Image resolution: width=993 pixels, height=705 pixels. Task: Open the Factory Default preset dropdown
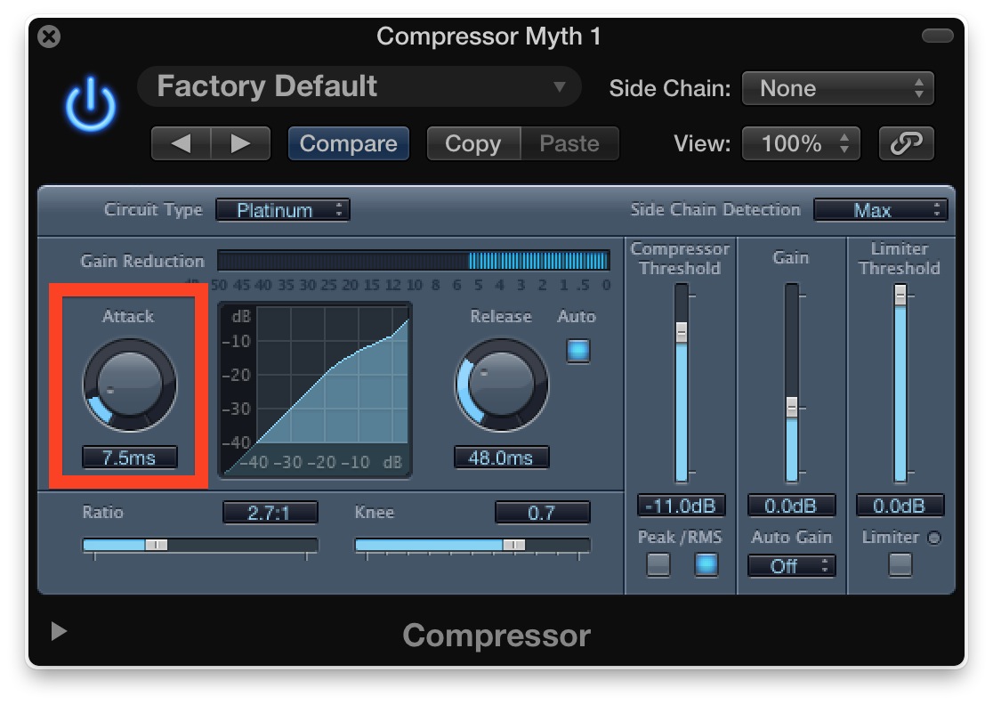tap(359, 86)
